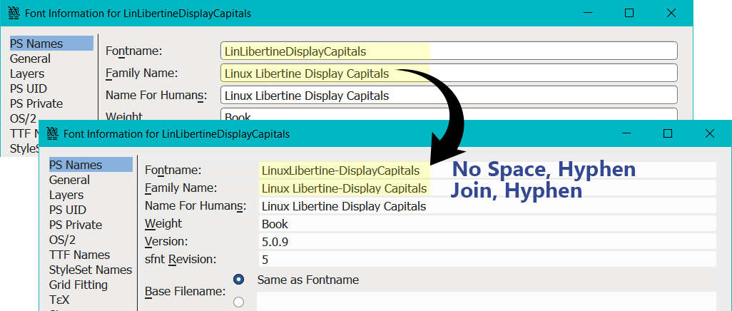Image resolution: width=732 pixels, height=311 pixels.
Task: Click the custom Base Filename text field
Action: pyautogui.click(x=487, y=301)
